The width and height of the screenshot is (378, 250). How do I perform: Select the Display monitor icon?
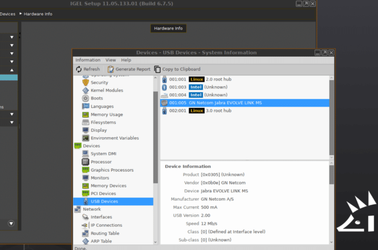click(86, 130)
